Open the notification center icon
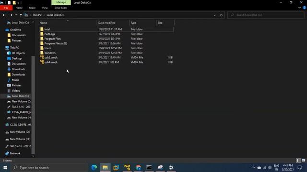 point(299,168)
